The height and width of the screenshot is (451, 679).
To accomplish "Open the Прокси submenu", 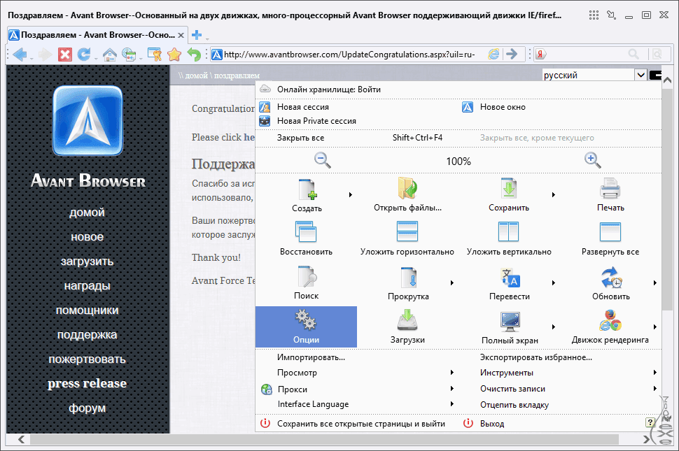I will coord(357,389).
